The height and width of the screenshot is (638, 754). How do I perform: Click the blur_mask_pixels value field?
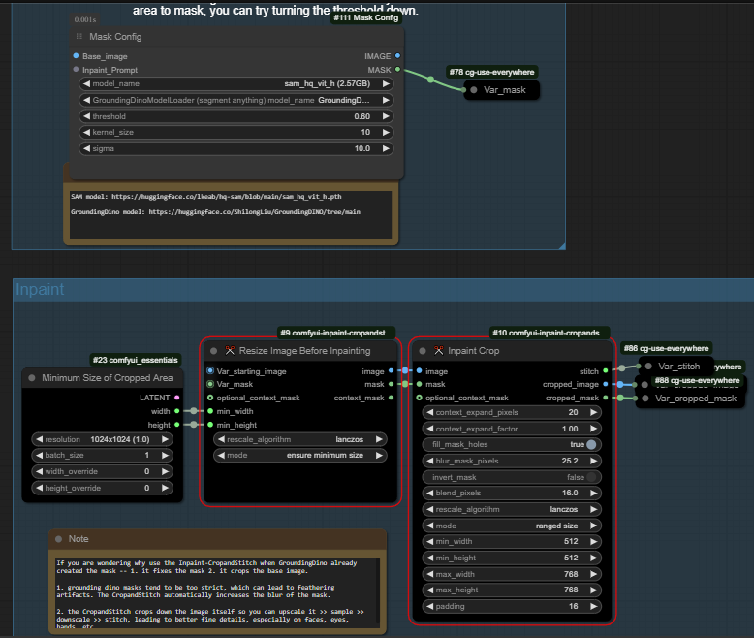click(512, 461)
